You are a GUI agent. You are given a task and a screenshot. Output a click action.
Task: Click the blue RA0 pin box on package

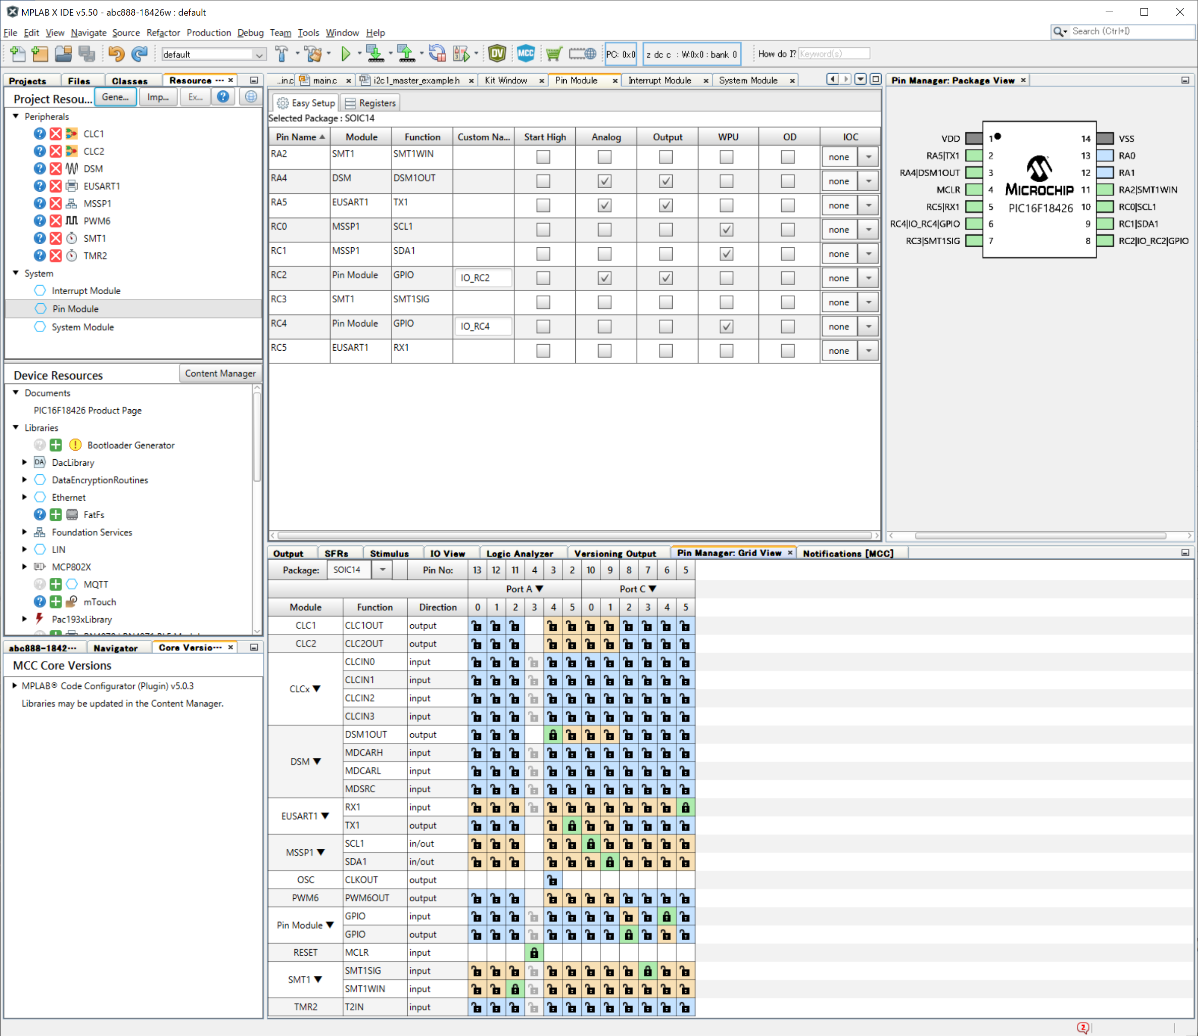1105,155
